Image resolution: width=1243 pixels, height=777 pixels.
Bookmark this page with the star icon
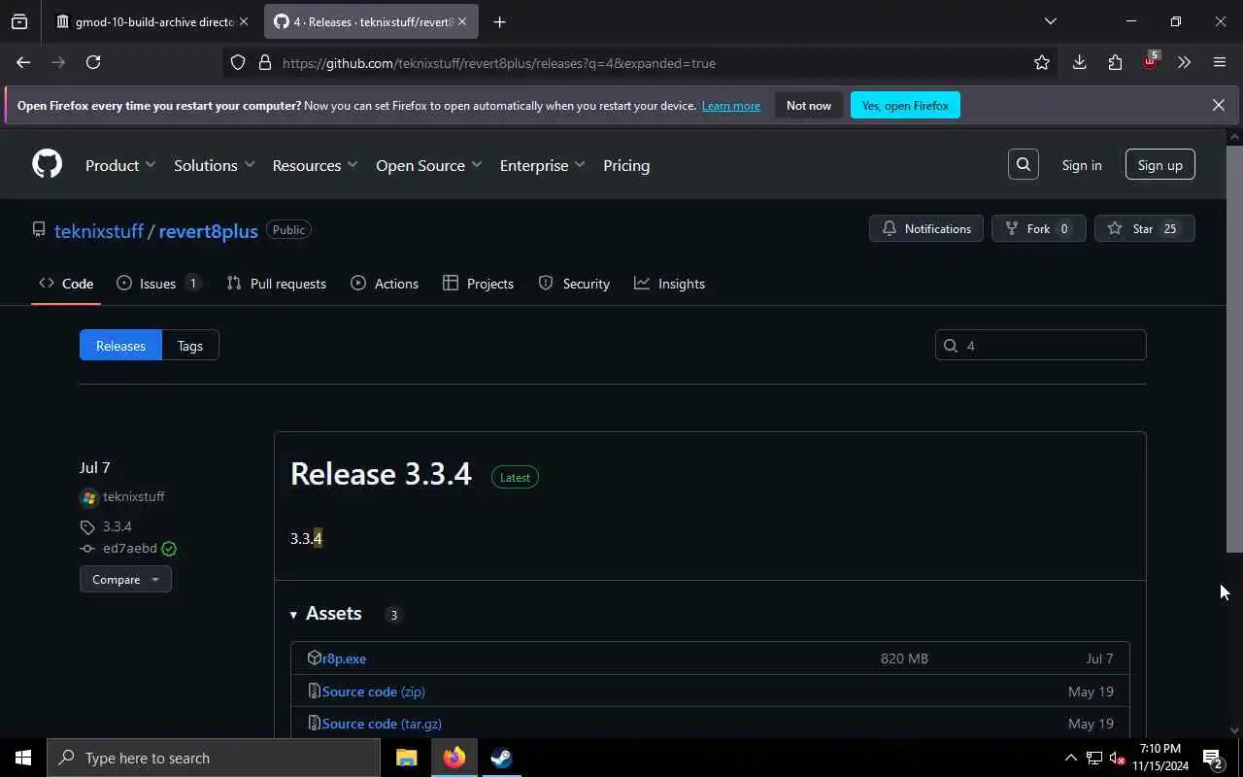pyautogui.click(x=1042, y=62)
